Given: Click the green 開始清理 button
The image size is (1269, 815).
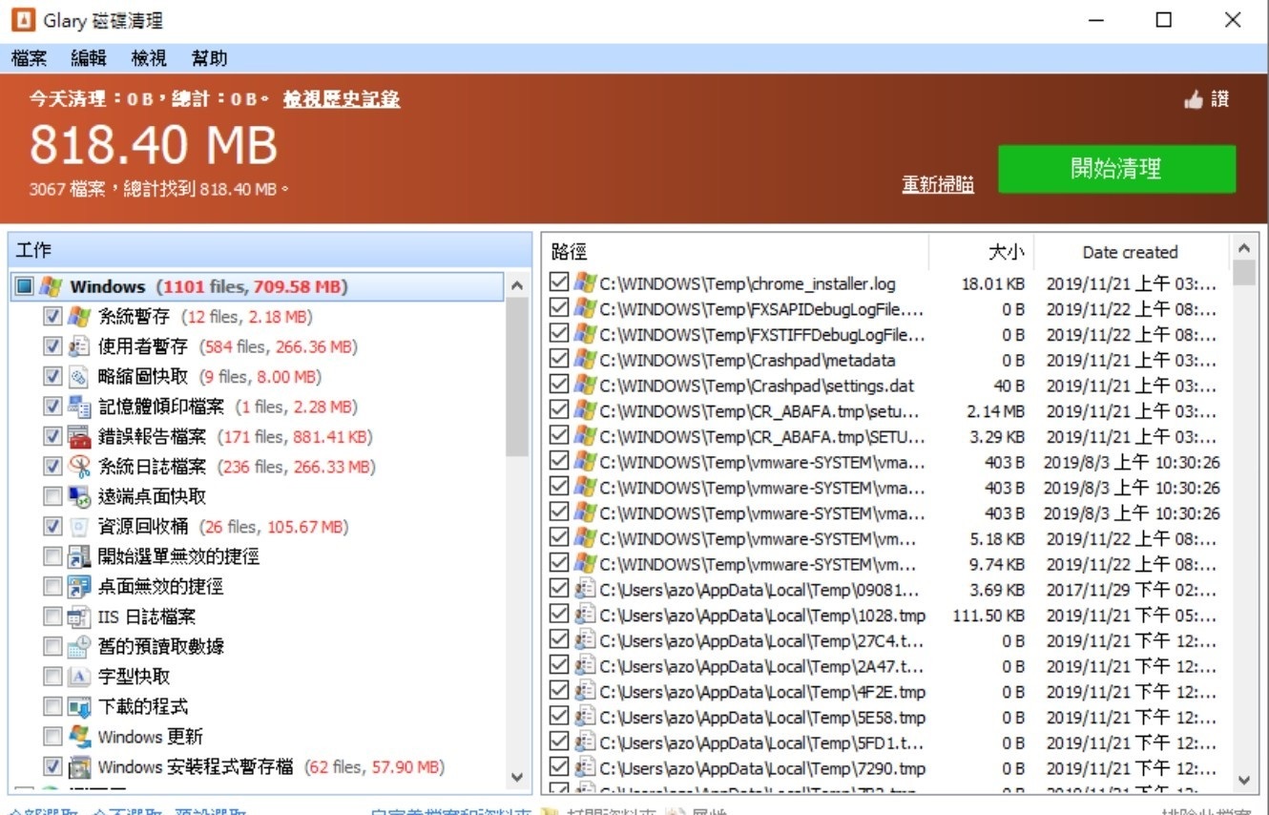Looking at the screenshot, I should point(1116,169).
